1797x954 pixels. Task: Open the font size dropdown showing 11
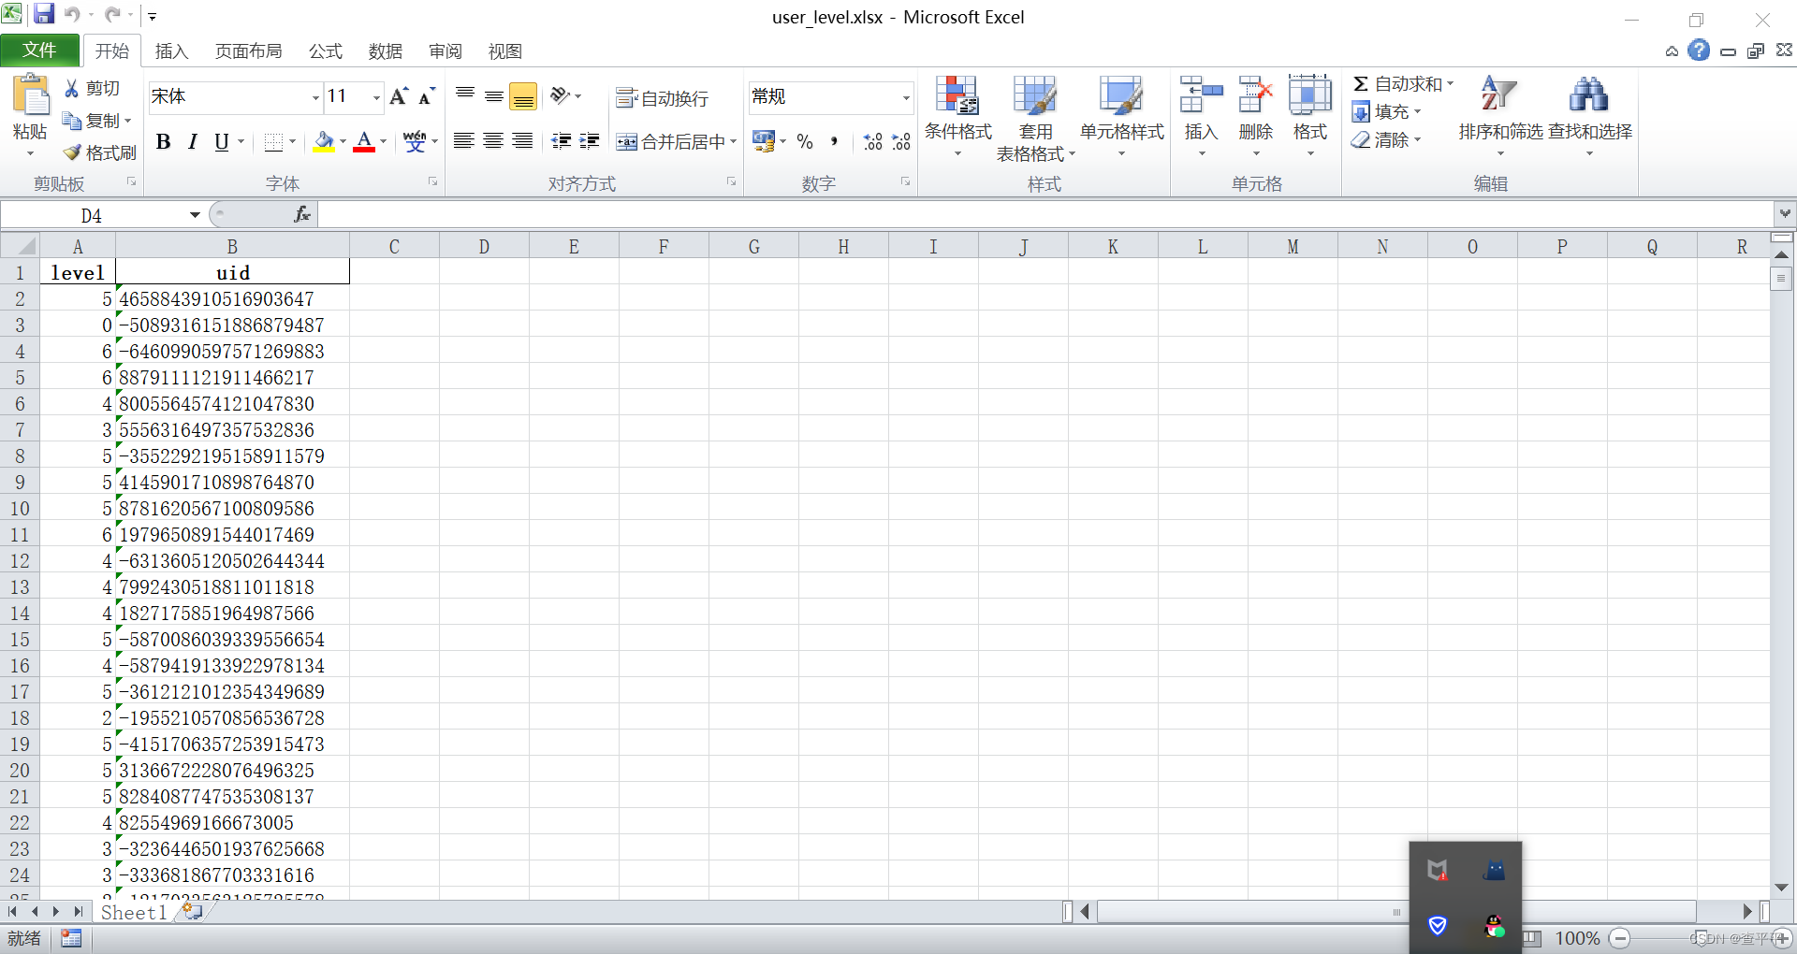376,96
